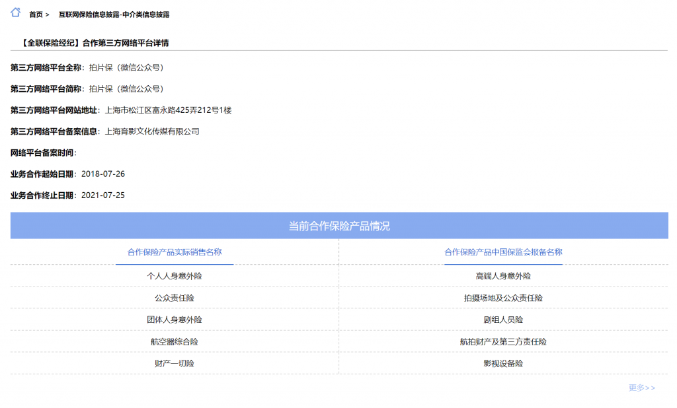The height and width of the screenshot is (408, 677).
Task: Click the 团体人身意外险 cell
Action: pyautogui.click(x=175, y=320)
